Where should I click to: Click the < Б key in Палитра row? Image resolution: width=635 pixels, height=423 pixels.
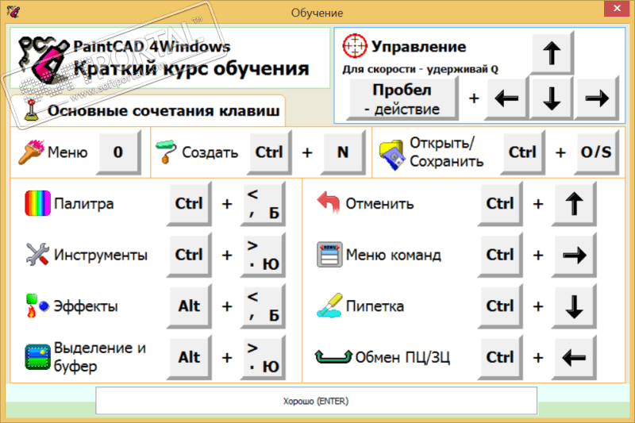(x=263, y=203)
